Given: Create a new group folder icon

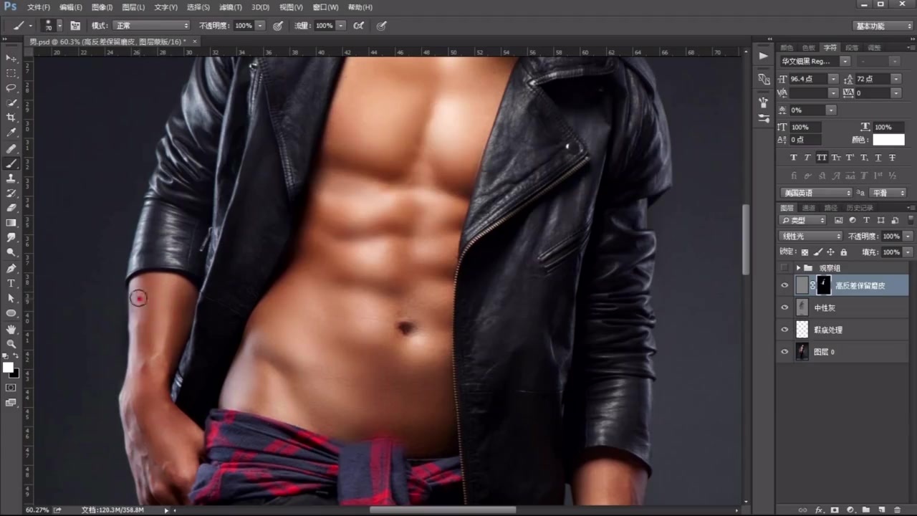Looking at the screenshot, I should (866, 510).
